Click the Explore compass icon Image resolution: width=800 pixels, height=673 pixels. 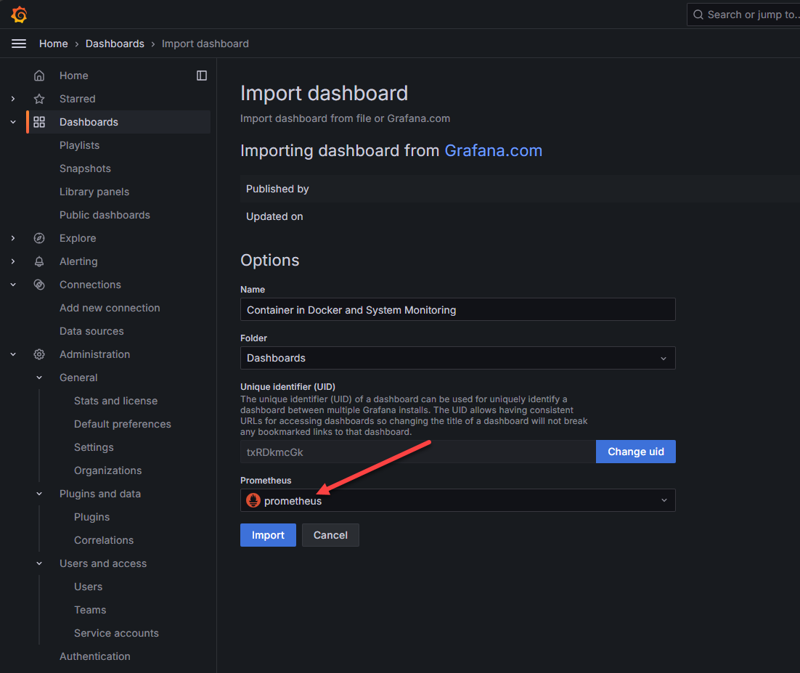click(x=39, y=238)
